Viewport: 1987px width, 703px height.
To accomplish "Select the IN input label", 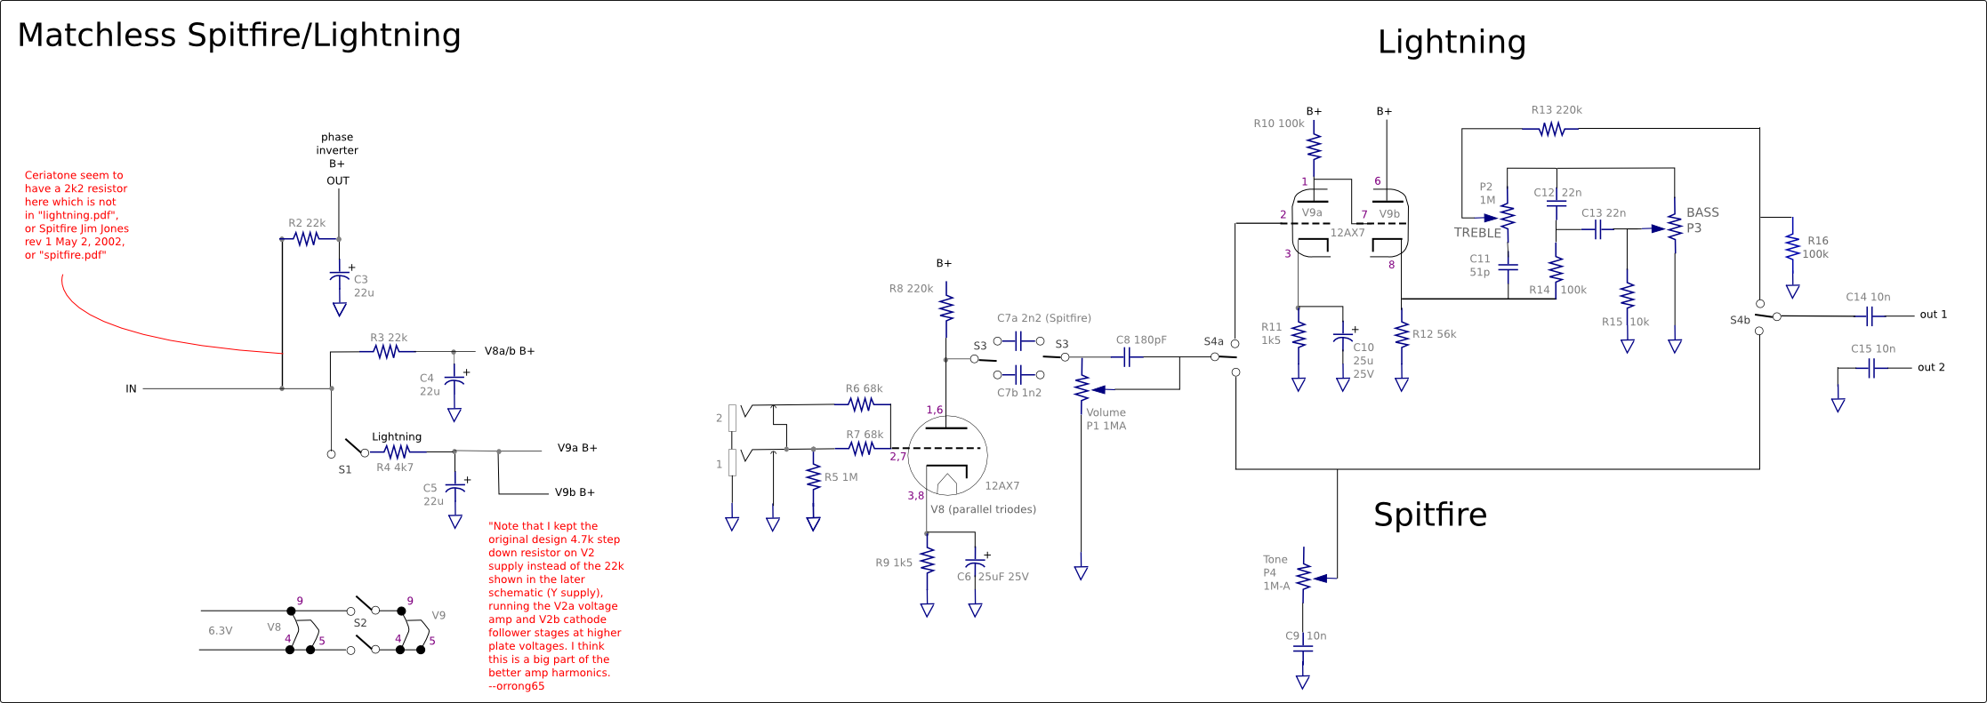I will pos(131,389).
